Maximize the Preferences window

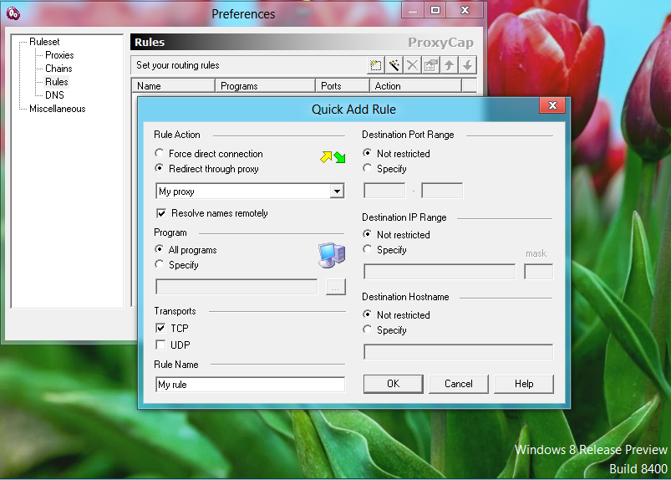435,10
